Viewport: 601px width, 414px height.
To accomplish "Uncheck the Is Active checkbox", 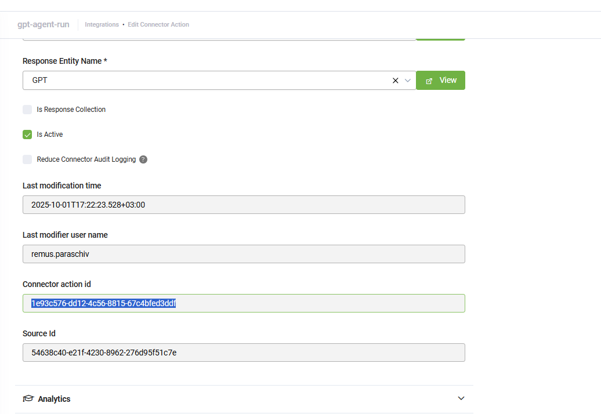I will point(27,135).
